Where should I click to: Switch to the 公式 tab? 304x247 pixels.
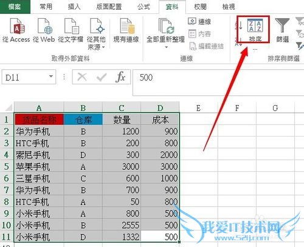pos(143,7)
